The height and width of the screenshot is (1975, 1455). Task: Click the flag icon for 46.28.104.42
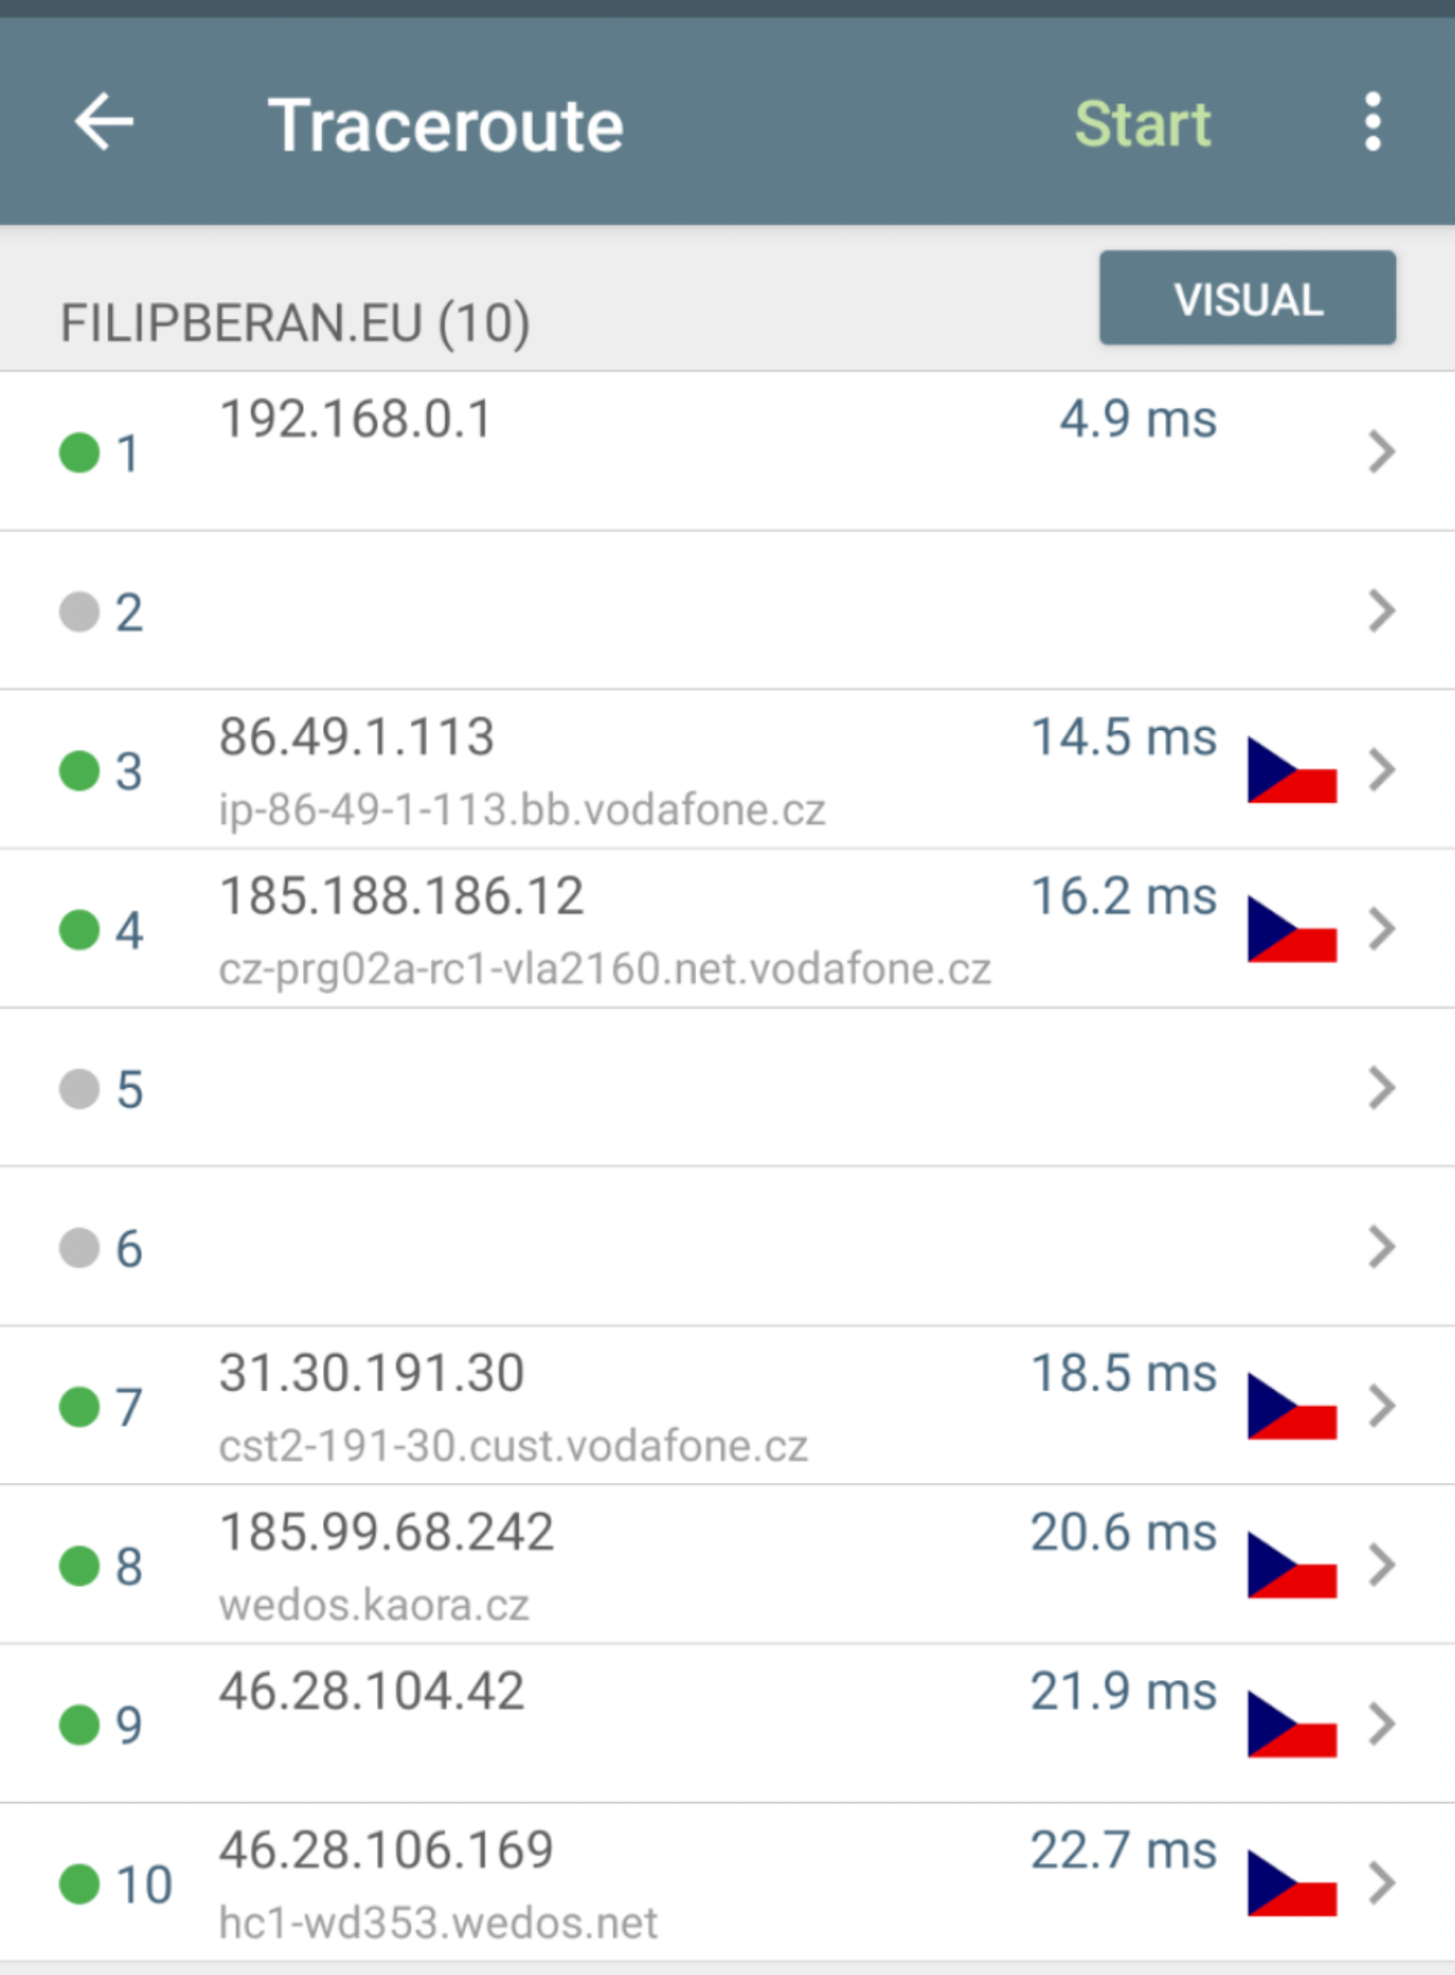pyautogui.click(x=1291, y=1724)
